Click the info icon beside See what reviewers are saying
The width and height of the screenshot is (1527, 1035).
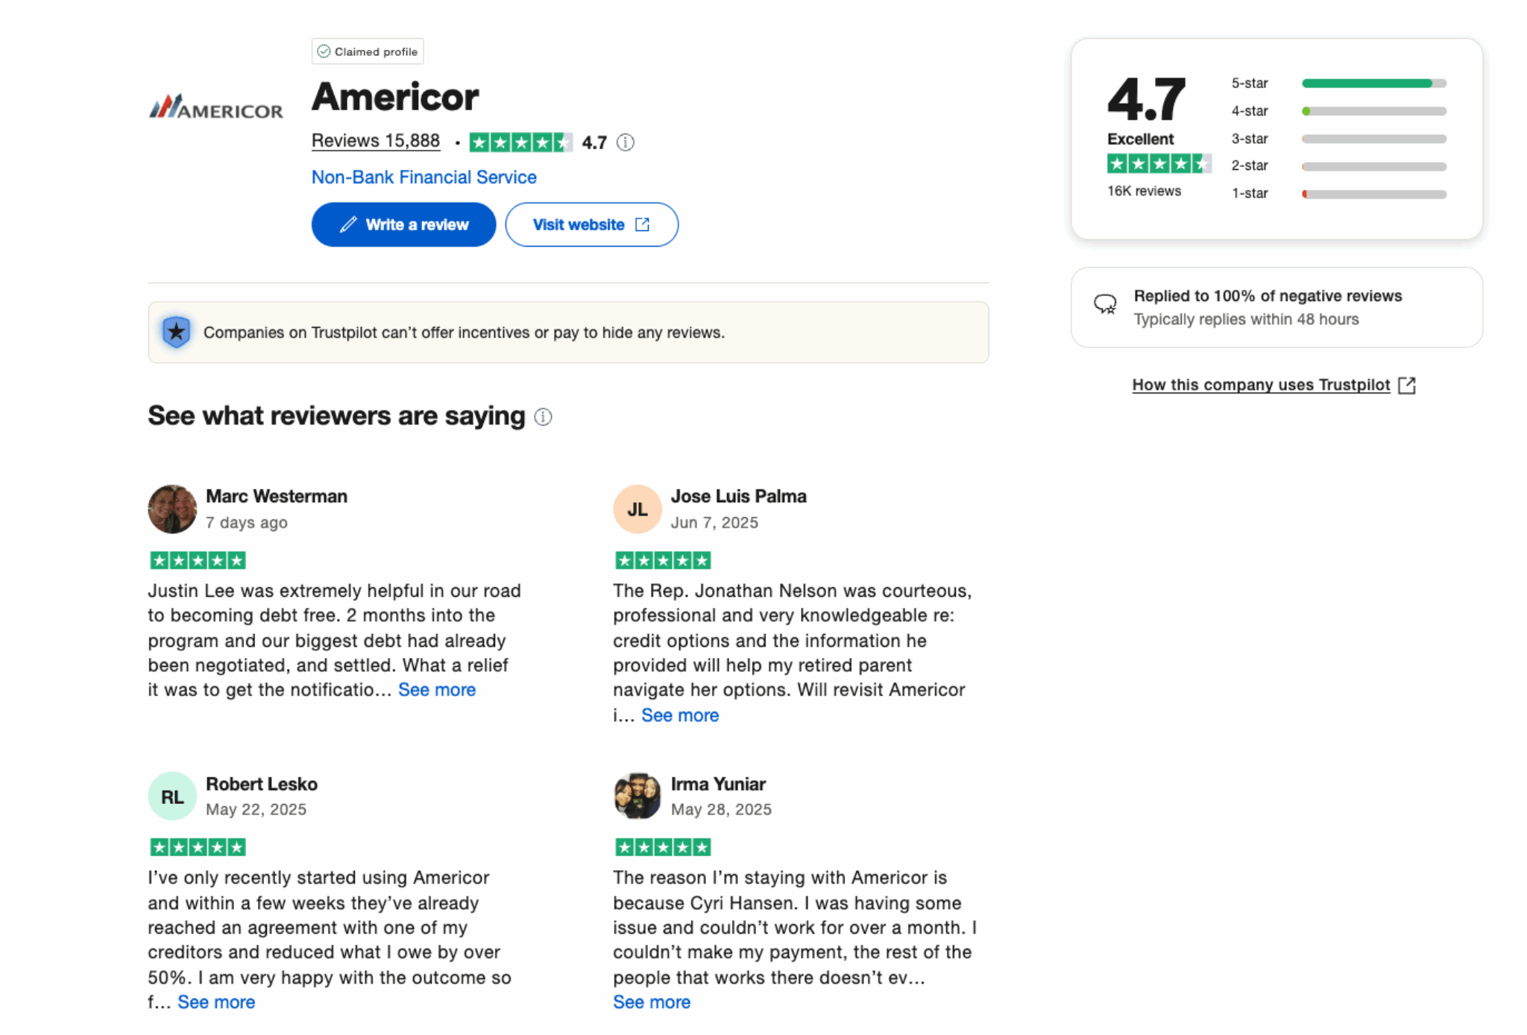543,417
